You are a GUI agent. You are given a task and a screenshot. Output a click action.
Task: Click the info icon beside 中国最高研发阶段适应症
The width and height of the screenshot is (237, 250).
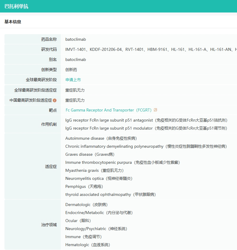tap(55, 100)
